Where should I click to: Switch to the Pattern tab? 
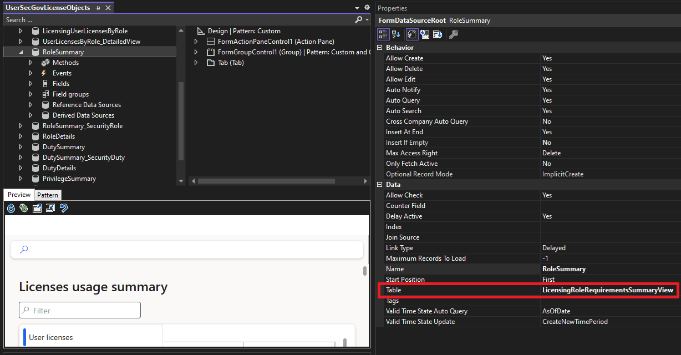[48, 195]
